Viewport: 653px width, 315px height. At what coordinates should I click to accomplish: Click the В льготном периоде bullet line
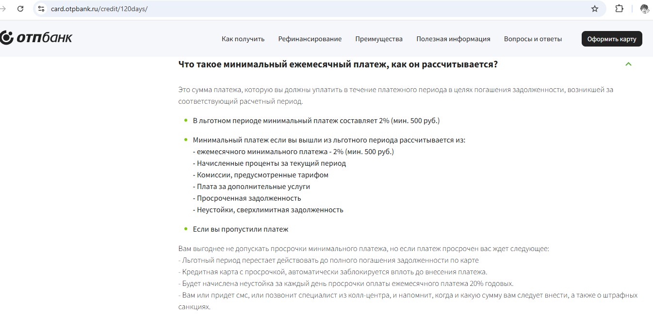(316, 121)
